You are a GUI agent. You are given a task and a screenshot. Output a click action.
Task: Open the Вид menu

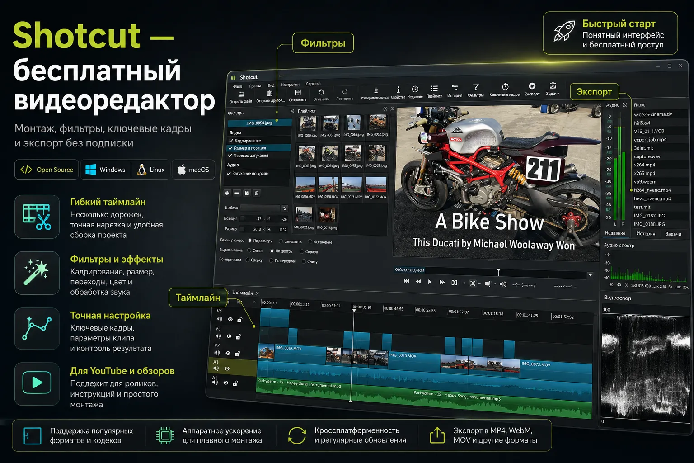(x=271, y=85)
